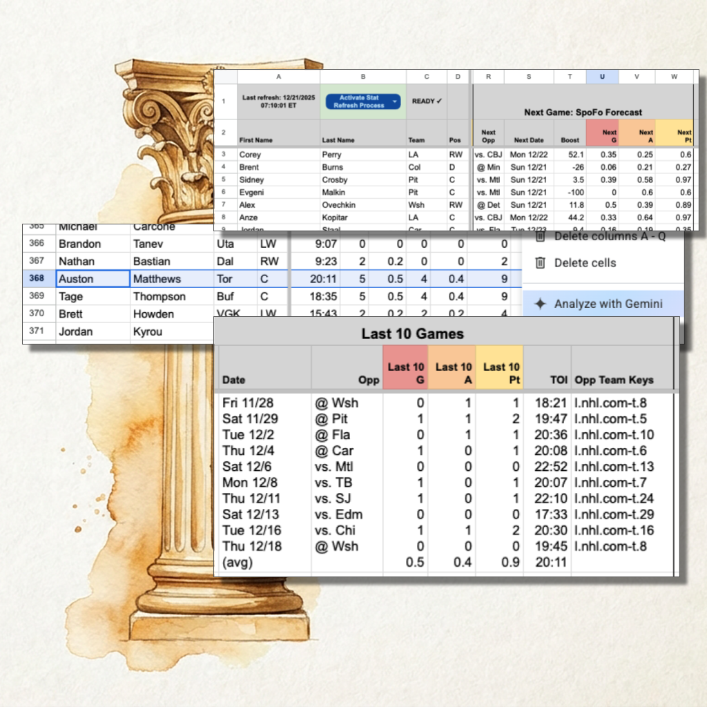Select column A header
Screen dimensions: 707x707
[x=278, y=76]
